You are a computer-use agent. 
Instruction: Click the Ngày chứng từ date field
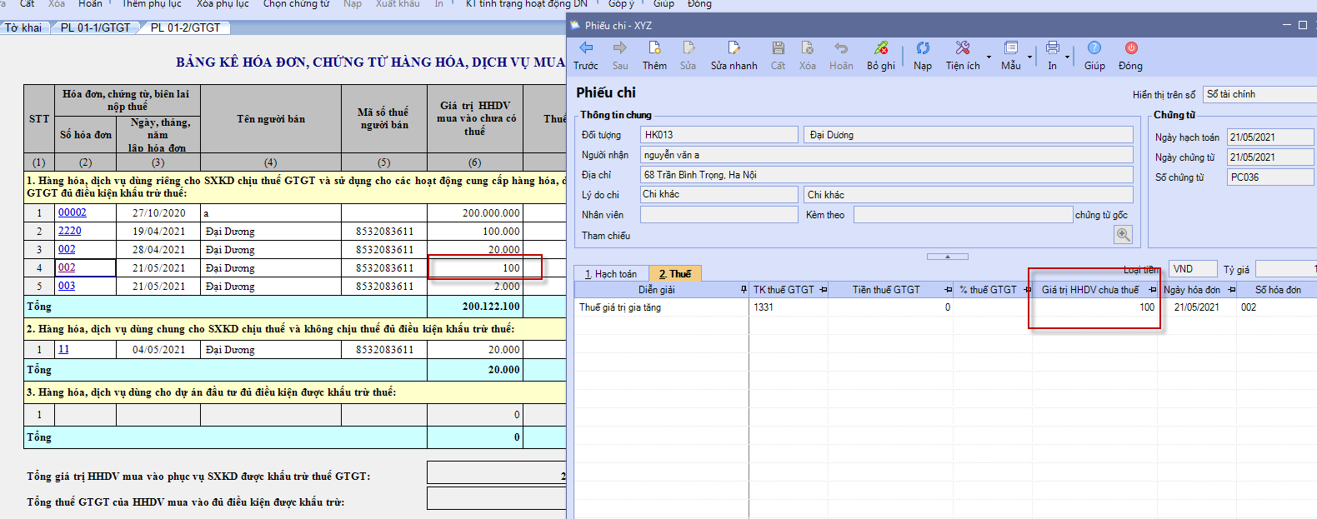pos(1270,157)
